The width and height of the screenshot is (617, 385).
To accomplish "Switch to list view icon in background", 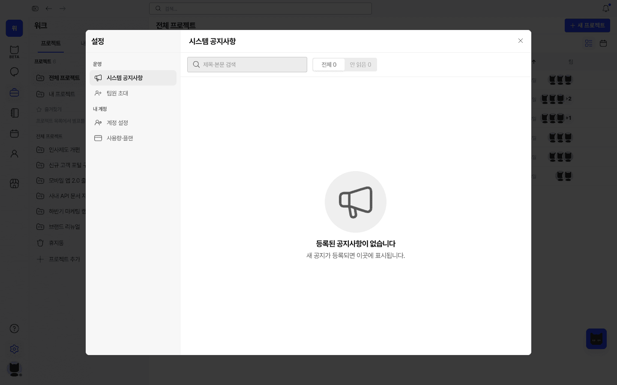I will click(x=589, y=43).
